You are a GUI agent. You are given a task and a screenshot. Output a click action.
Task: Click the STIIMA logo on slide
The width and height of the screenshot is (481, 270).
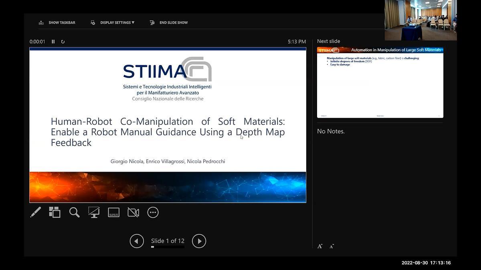click(168, 70)
